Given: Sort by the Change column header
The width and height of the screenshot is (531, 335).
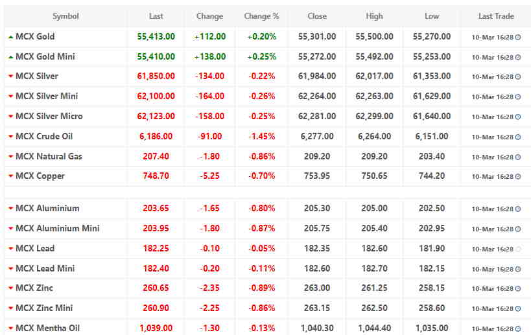Looking at the screenshot, I should pos(209,16).
